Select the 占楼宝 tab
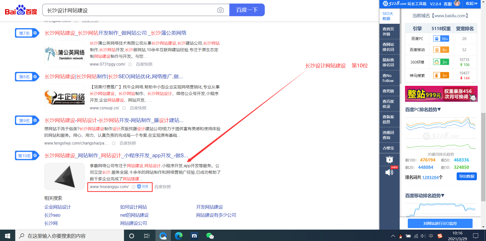The width and height of the screenshot is (486, 241). tap(389, 148)
